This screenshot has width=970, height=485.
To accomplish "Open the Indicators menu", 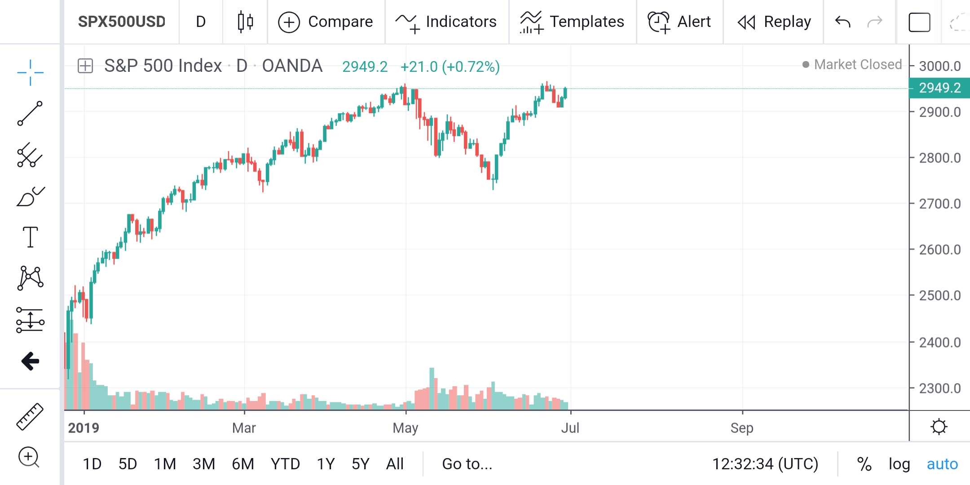I will coord(446,22).
